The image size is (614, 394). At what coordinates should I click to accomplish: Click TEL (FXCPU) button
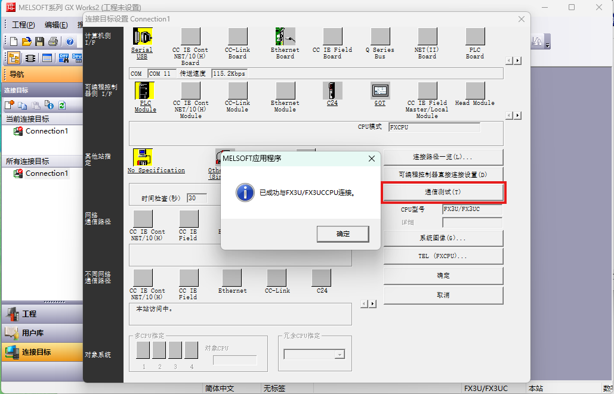point(443,256)
